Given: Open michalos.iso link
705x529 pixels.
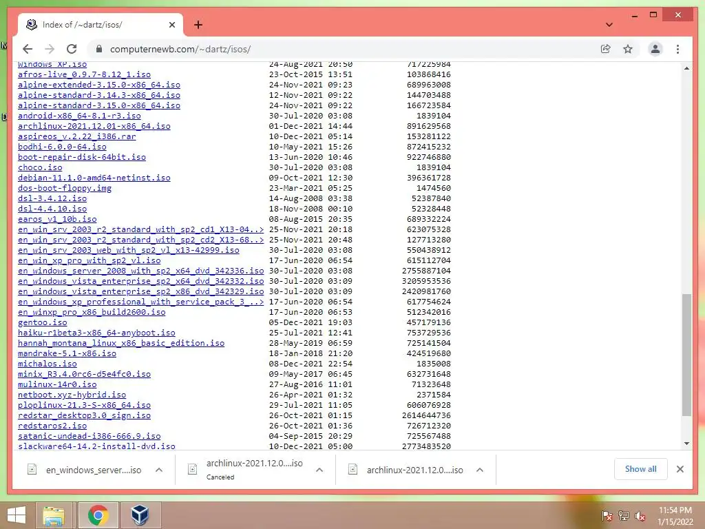Looking at the screenshot, I should click(x=48, y=364).
